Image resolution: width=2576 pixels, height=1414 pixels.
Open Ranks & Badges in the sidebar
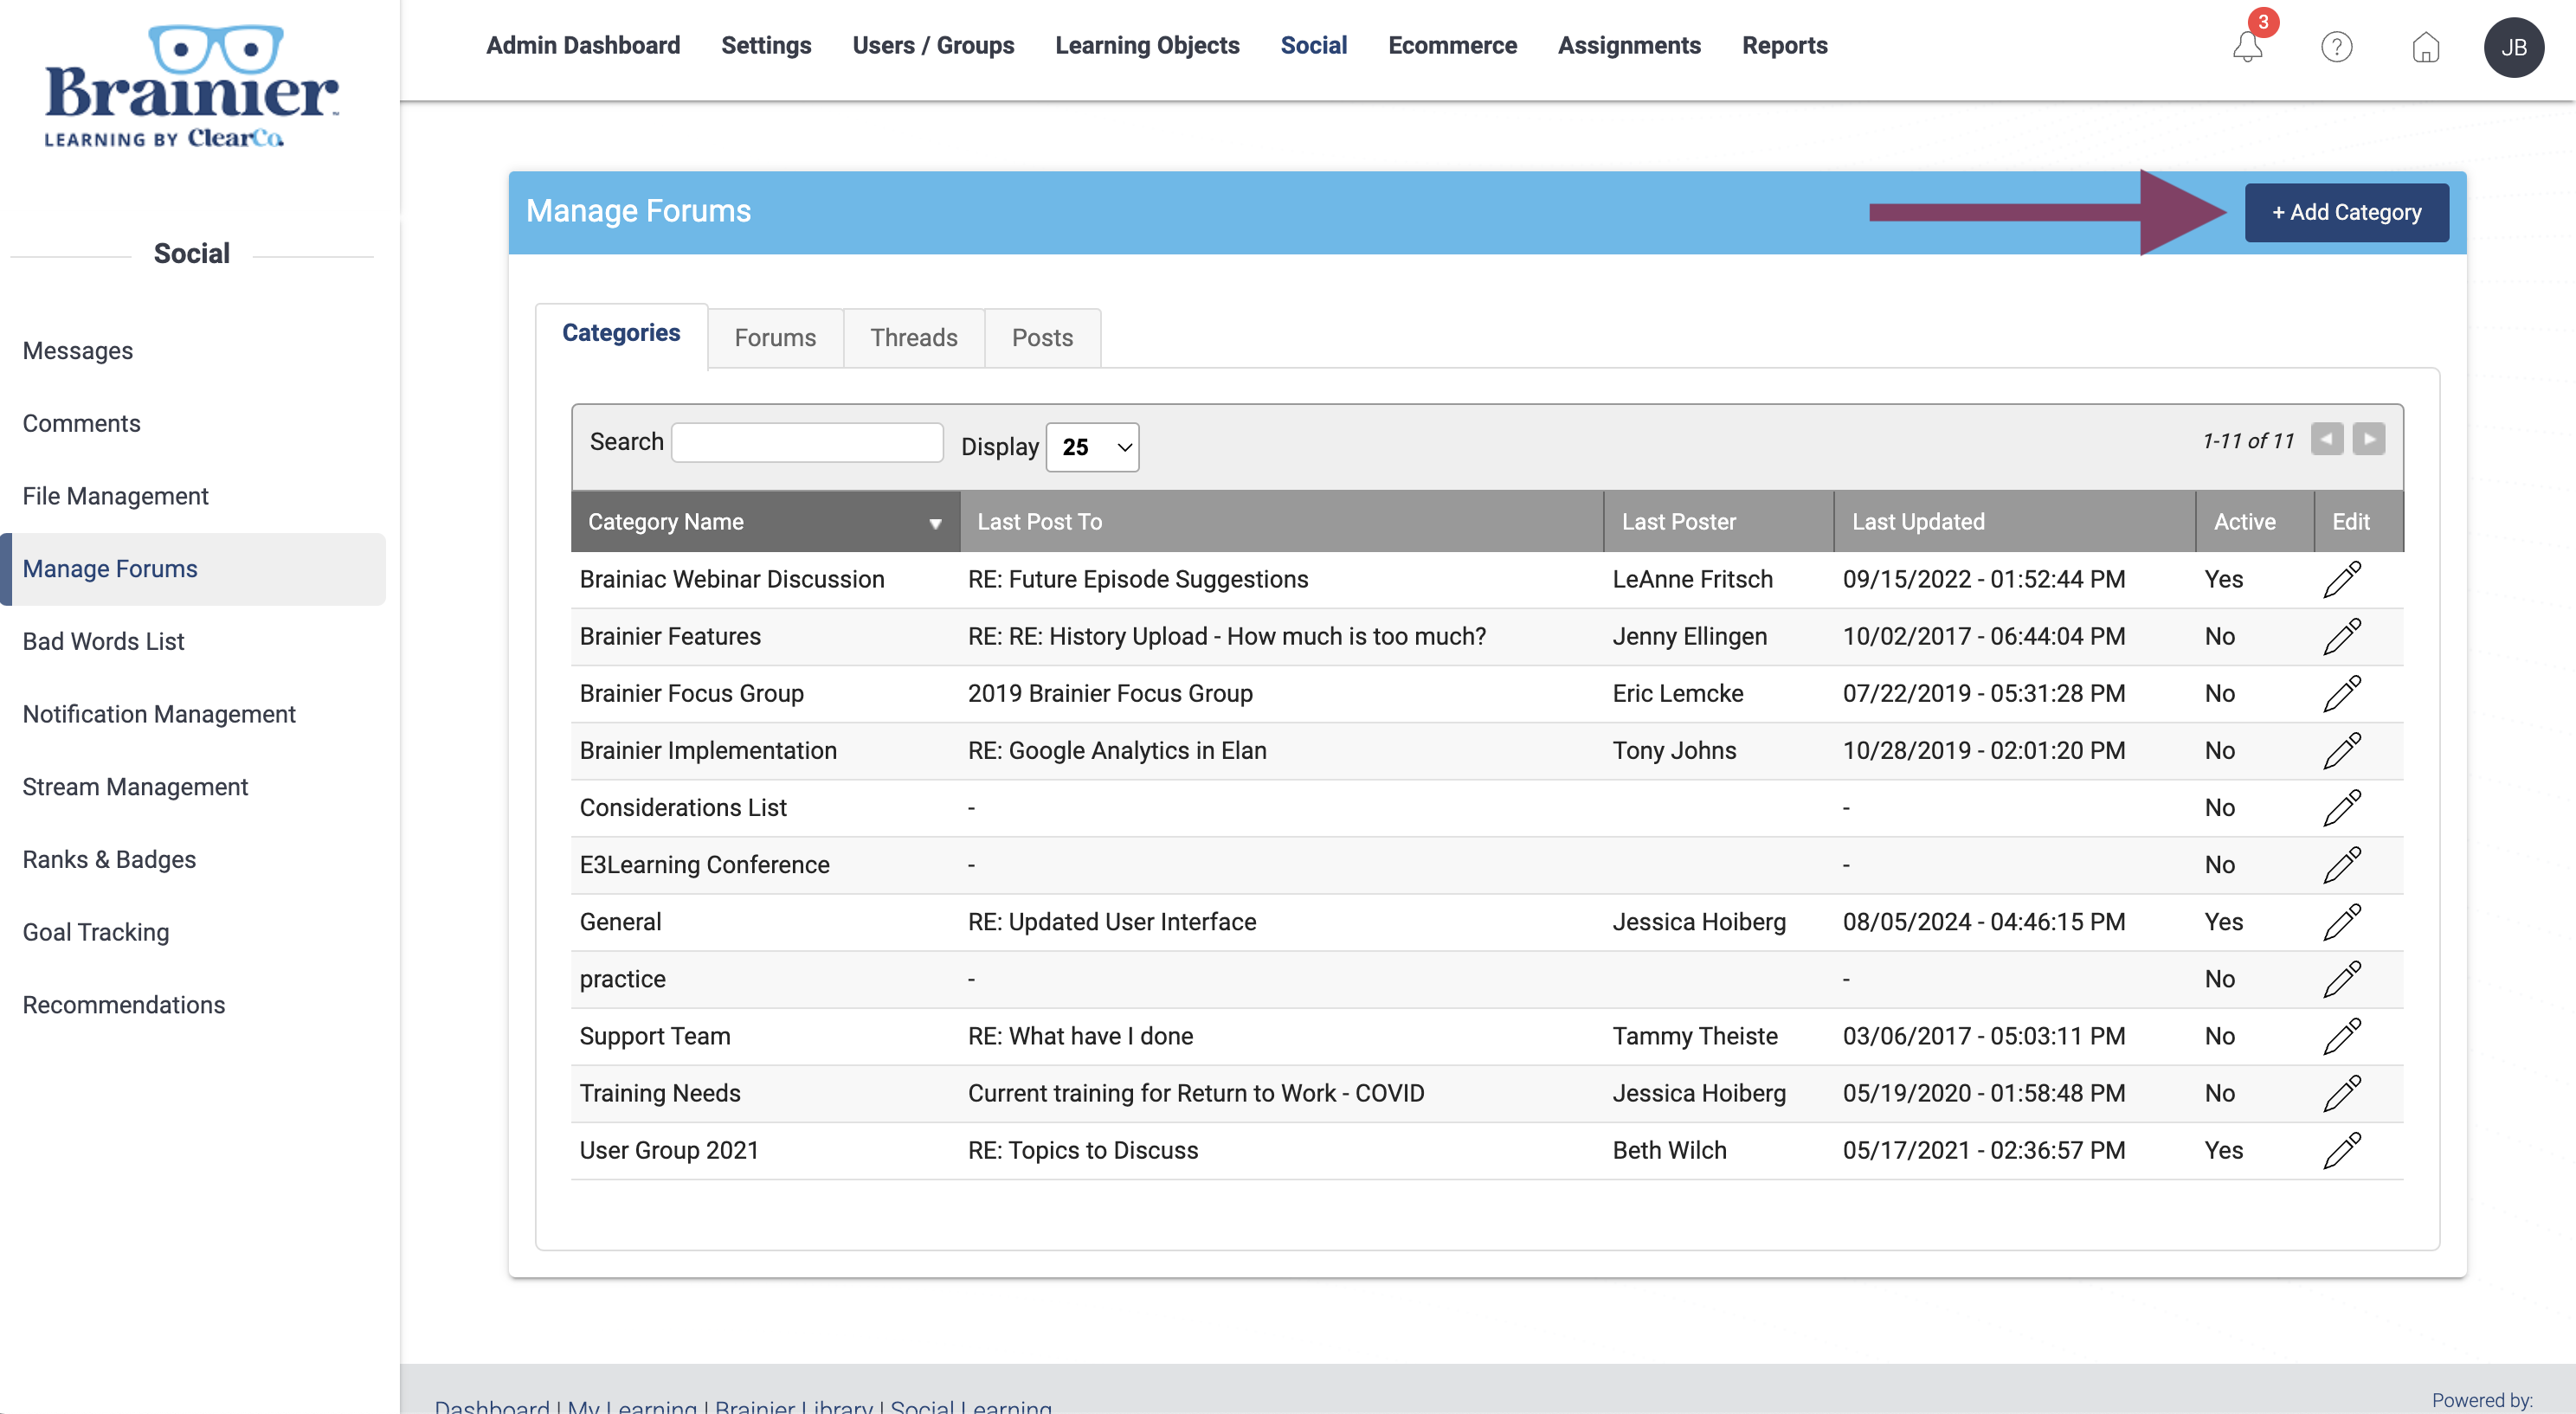109,860
